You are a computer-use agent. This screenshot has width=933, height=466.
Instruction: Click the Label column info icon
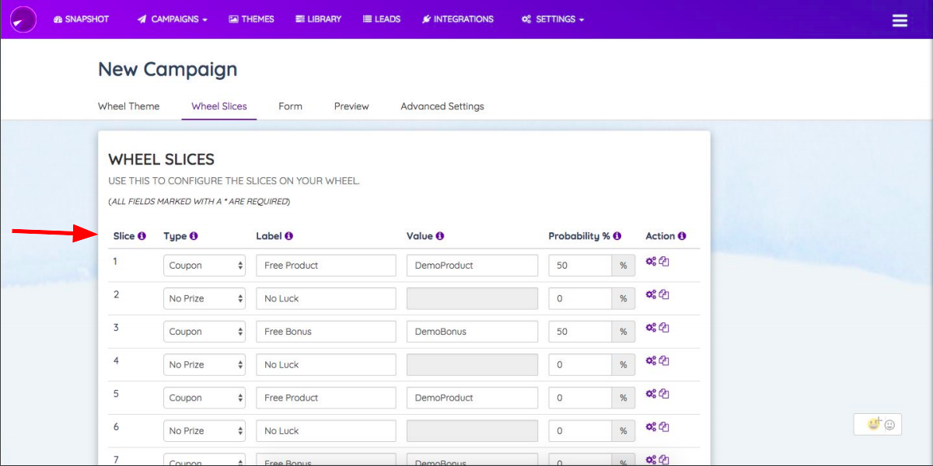coord(288,236)
